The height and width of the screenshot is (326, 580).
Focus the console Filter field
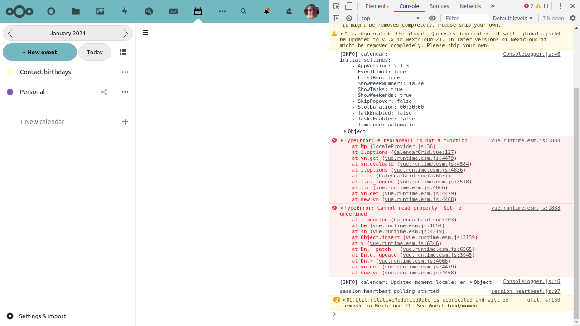click(x=466, y=18)
